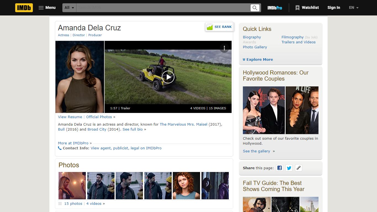Open the red-haired headshot photo thumbnail
Screen dimensions: 377x212
(x=186, y=185)
